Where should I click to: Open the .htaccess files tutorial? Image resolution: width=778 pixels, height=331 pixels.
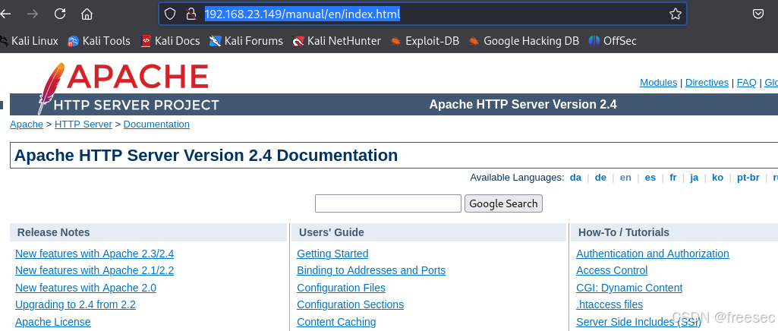point(609,304)
